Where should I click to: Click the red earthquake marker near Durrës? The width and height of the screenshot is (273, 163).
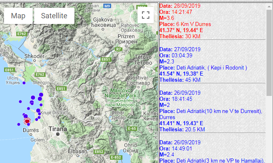[27, 121]
